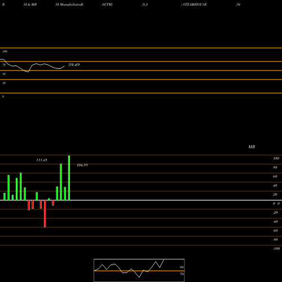Click the 80 label on the MR axis
This screenshot has height=282, width=282.
point(275,168)
